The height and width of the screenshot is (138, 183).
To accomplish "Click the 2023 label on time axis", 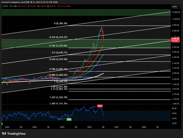I will [7, 127].
